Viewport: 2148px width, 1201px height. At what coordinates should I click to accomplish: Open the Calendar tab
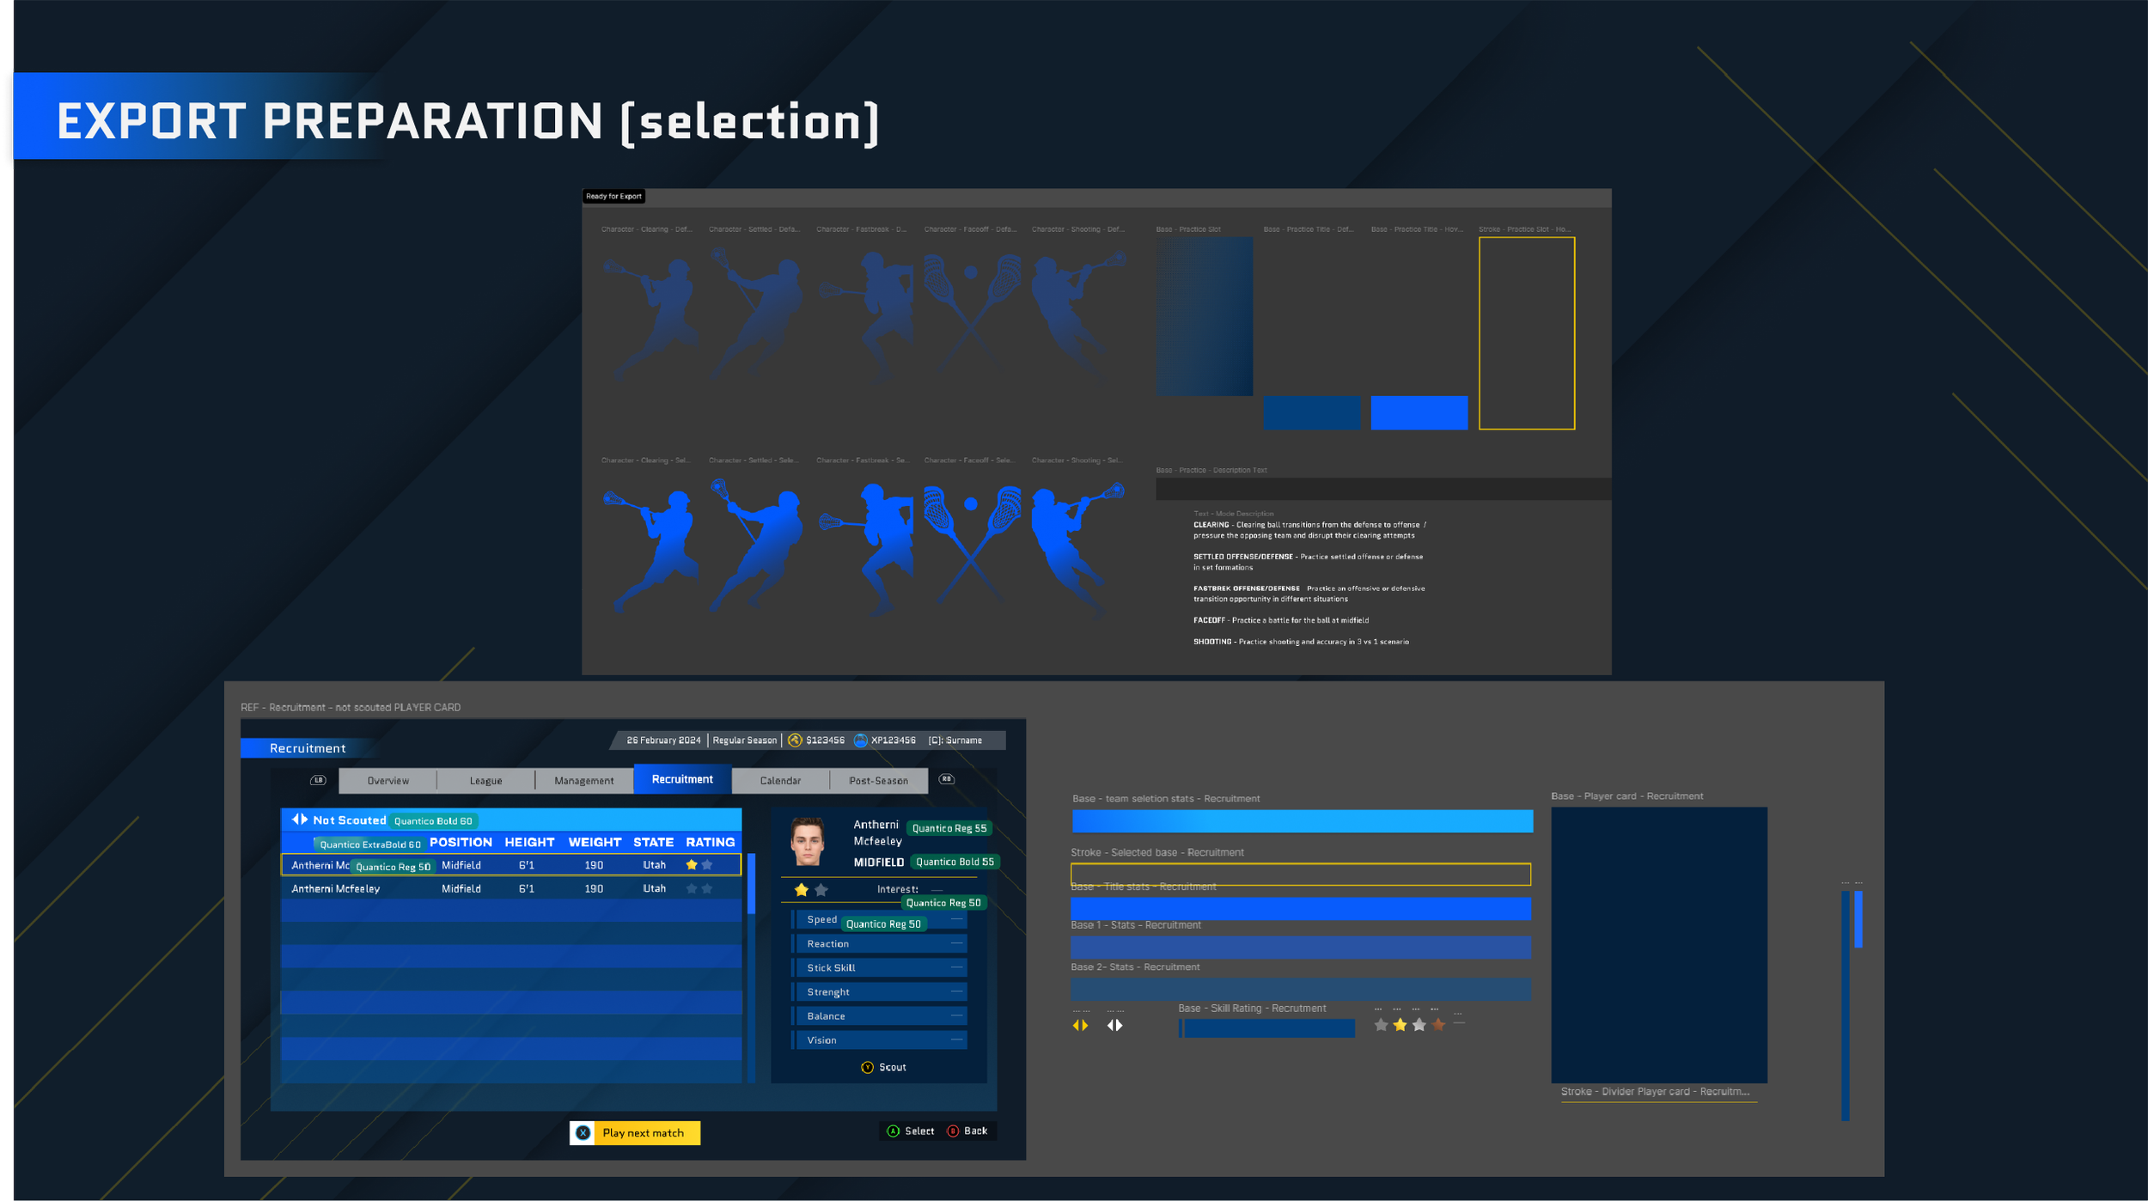[x=780, y=781]
